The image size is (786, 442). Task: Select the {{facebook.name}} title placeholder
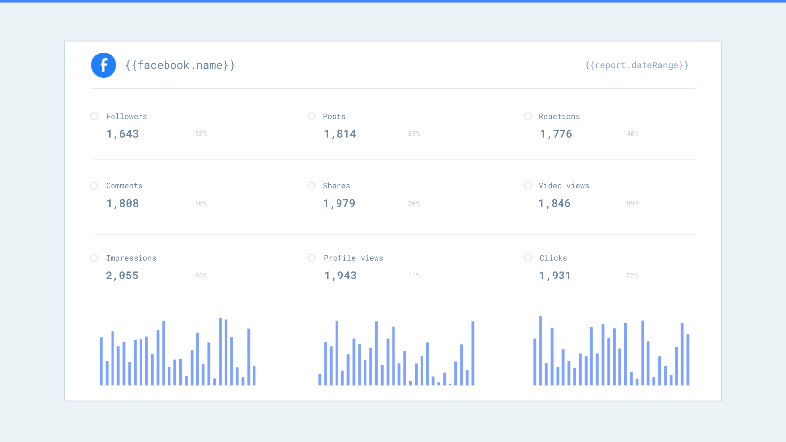(180, 65)
